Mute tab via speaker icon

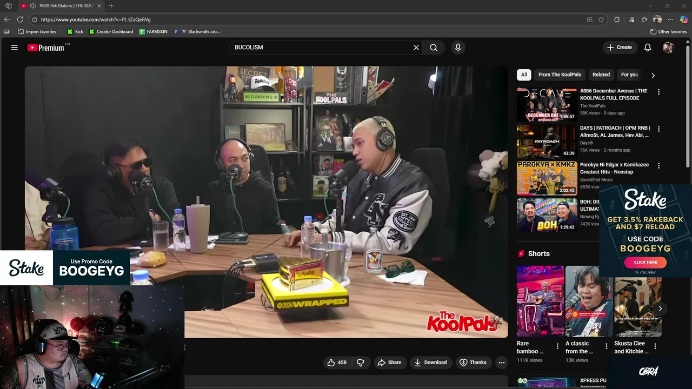click(x=33, y=6)
